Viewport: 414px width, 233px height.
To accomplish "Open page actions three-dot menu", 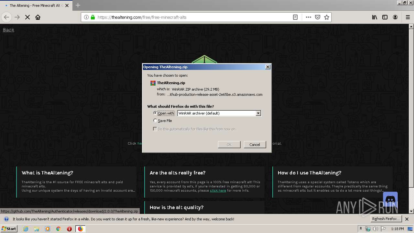I will point(308,17).
